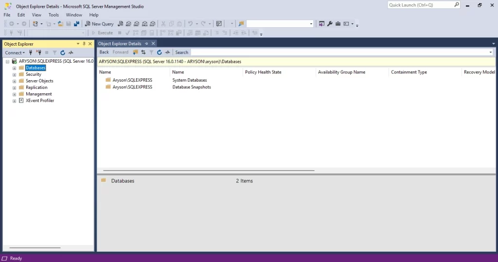Open the View menu

pos(36,15)
